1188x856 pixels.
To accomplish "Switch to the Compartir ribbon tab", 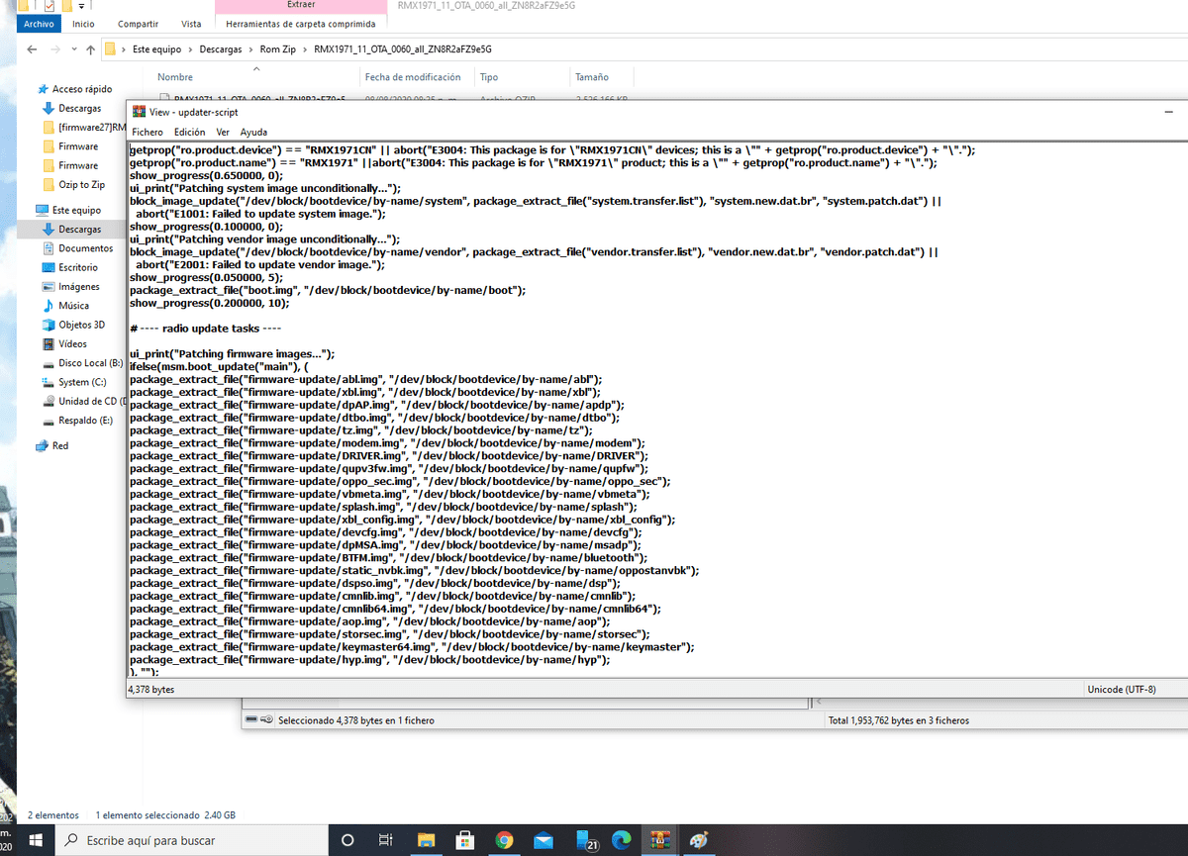I will (x=138, y=24).
